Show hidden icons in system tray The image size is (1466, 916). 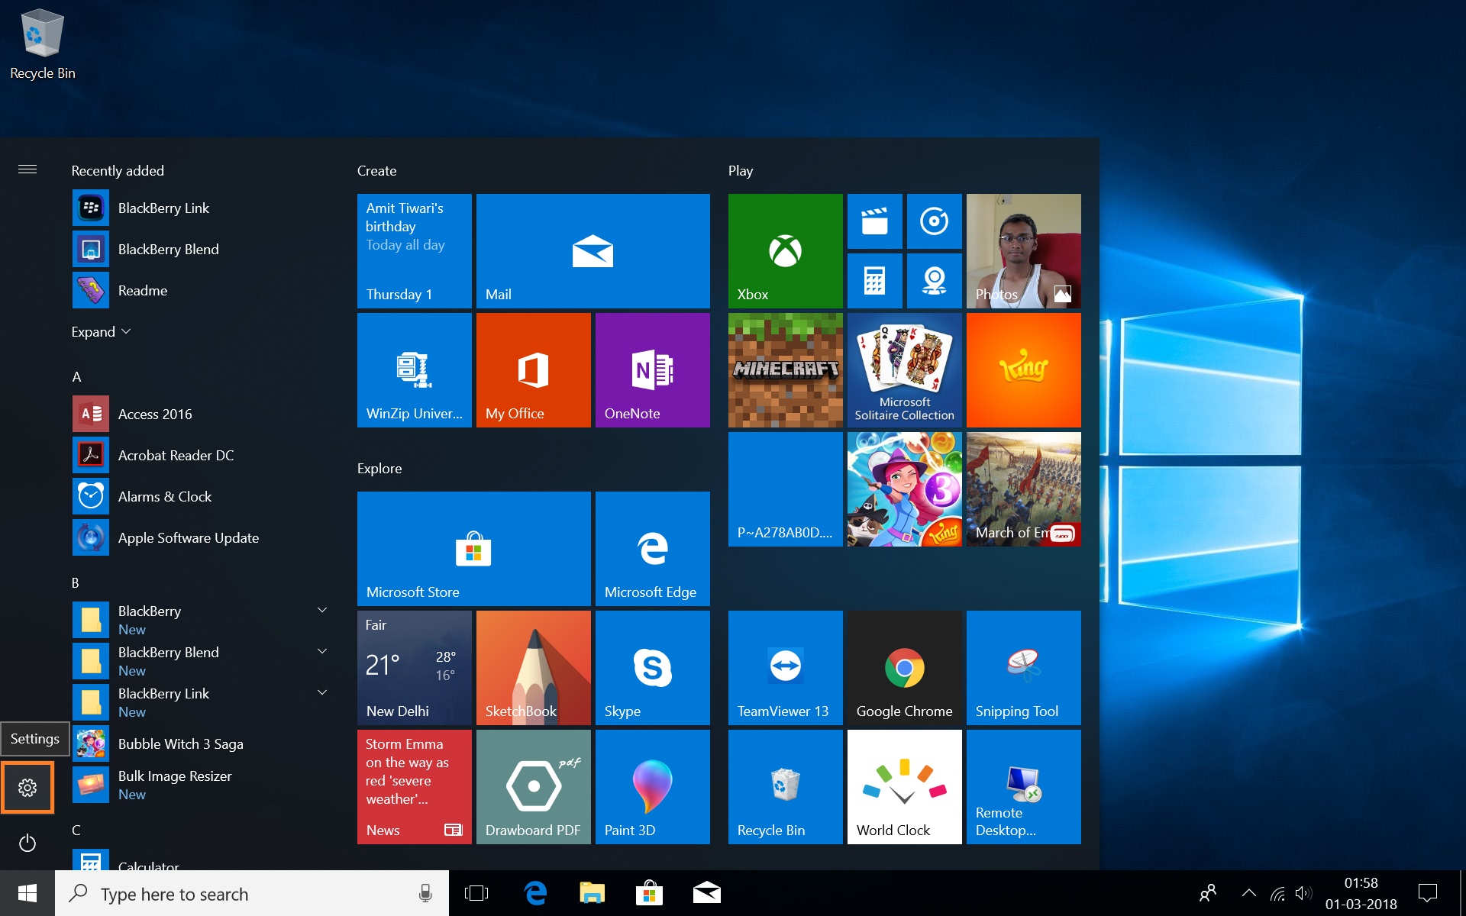[1249, 892]
